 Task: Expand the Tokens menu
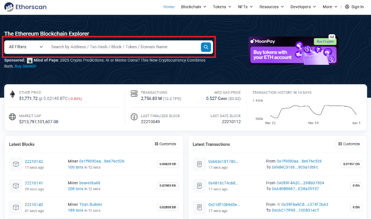222,7
